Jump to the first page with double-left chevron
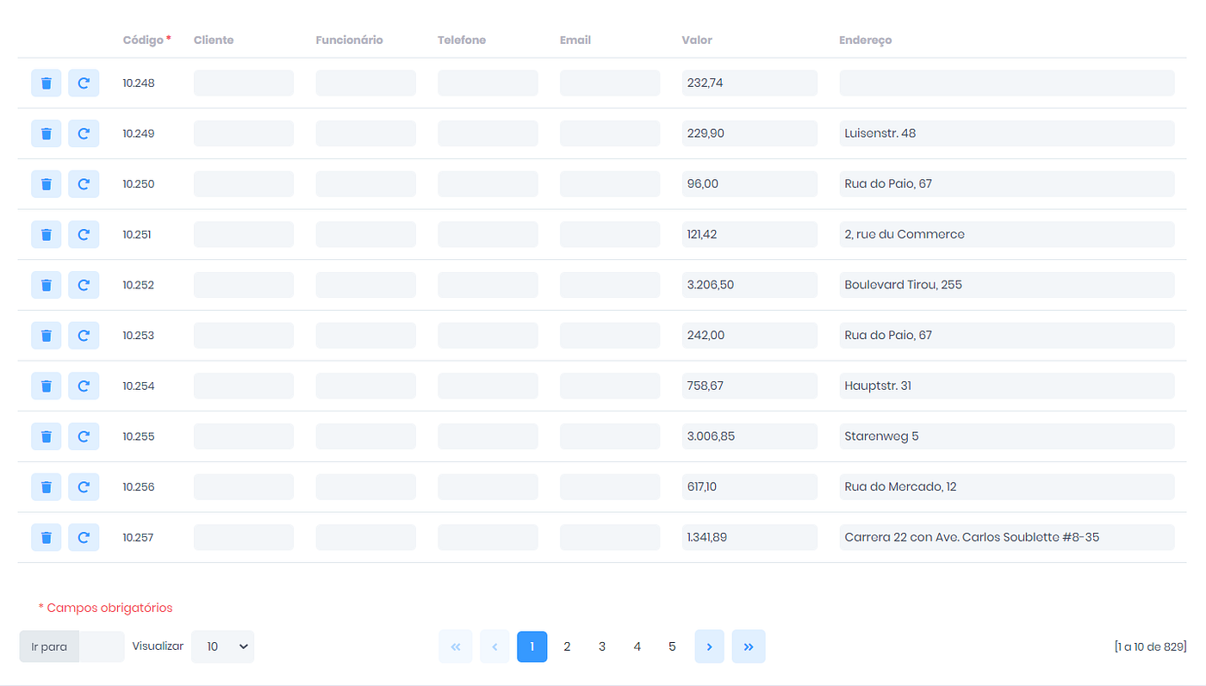Viewport: 1206px width, 686px height. [x=455, y=646]
